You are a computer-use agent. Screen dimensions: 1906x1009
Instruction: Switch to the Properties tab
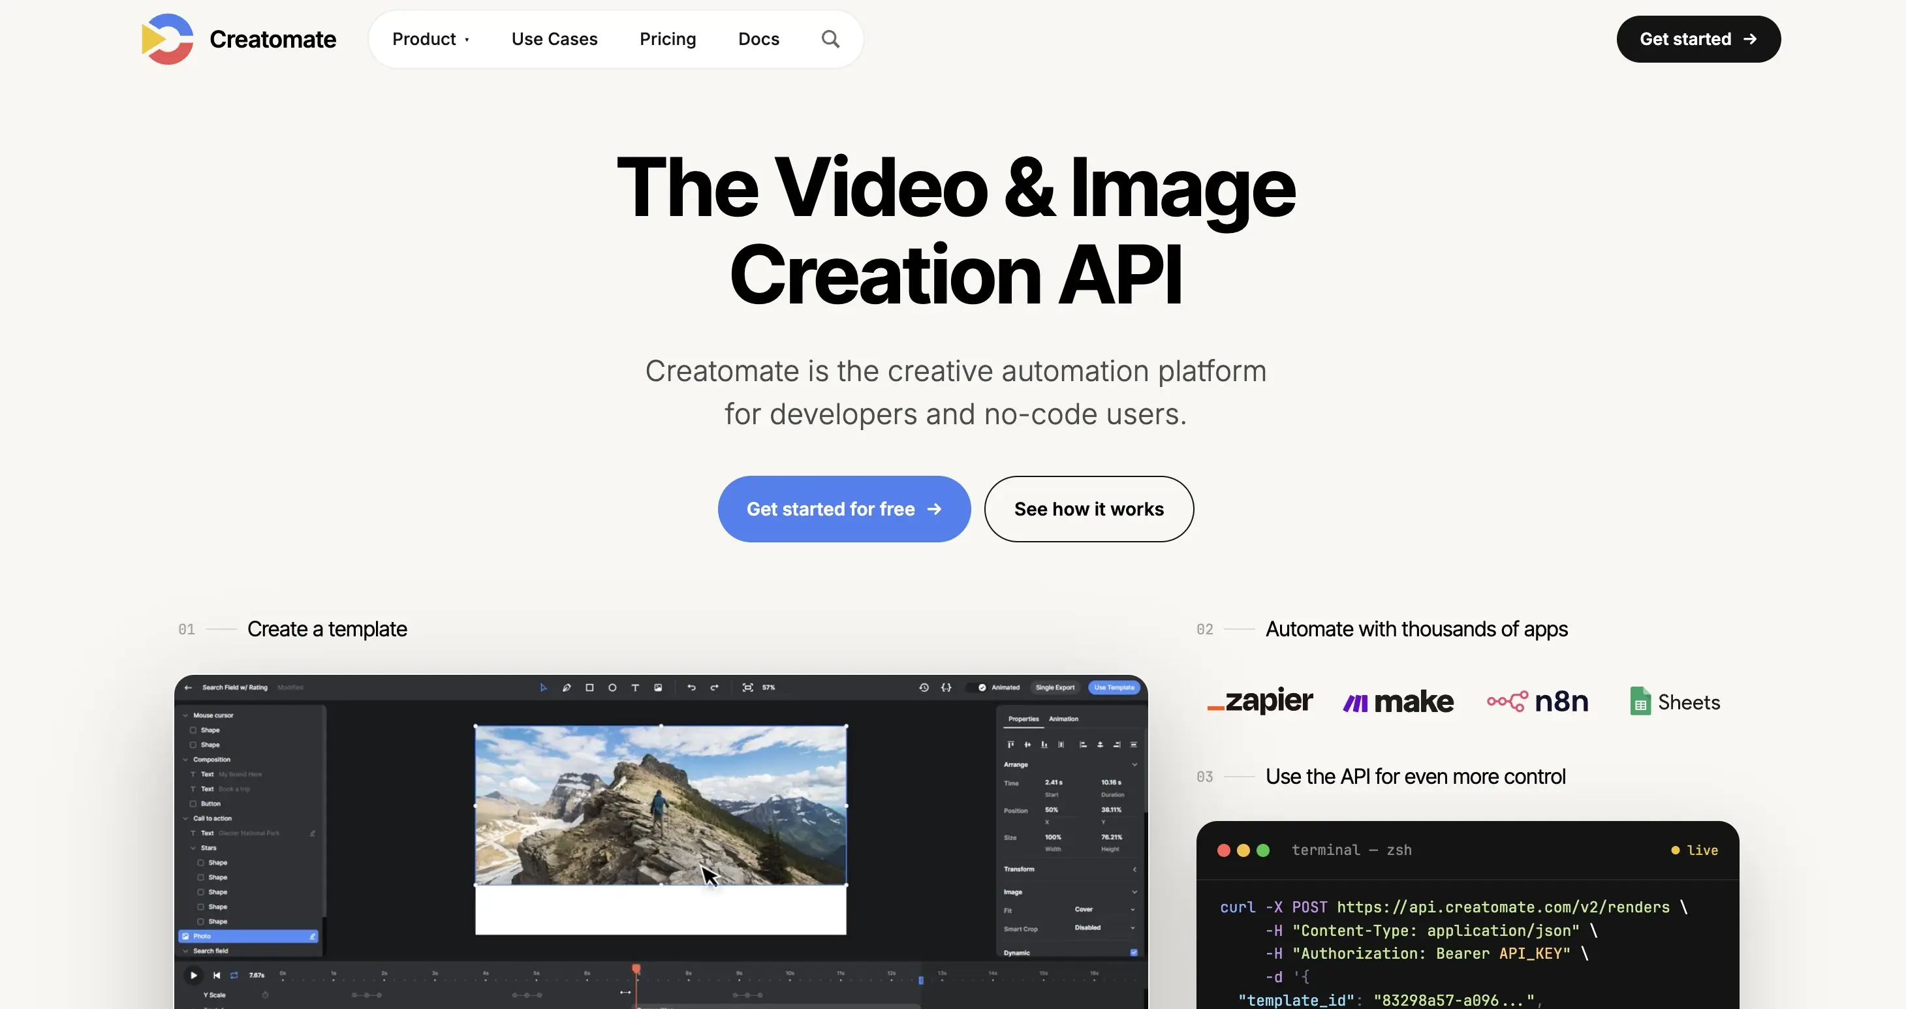(x=1023, y=719)
